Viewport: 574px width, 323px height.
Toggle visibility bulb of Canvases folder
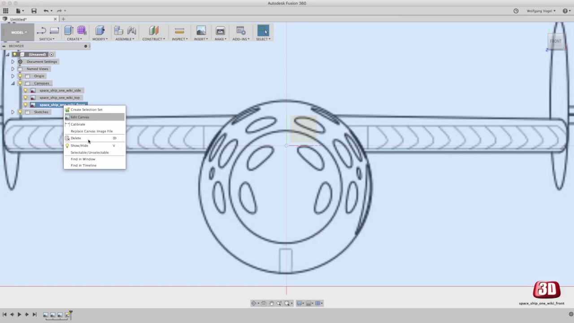pos(20,83)
